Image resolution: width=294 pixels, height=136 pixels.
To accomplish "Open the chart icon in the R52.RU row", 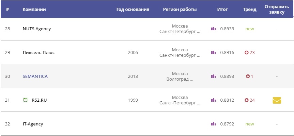I will [x=213, y=100].
